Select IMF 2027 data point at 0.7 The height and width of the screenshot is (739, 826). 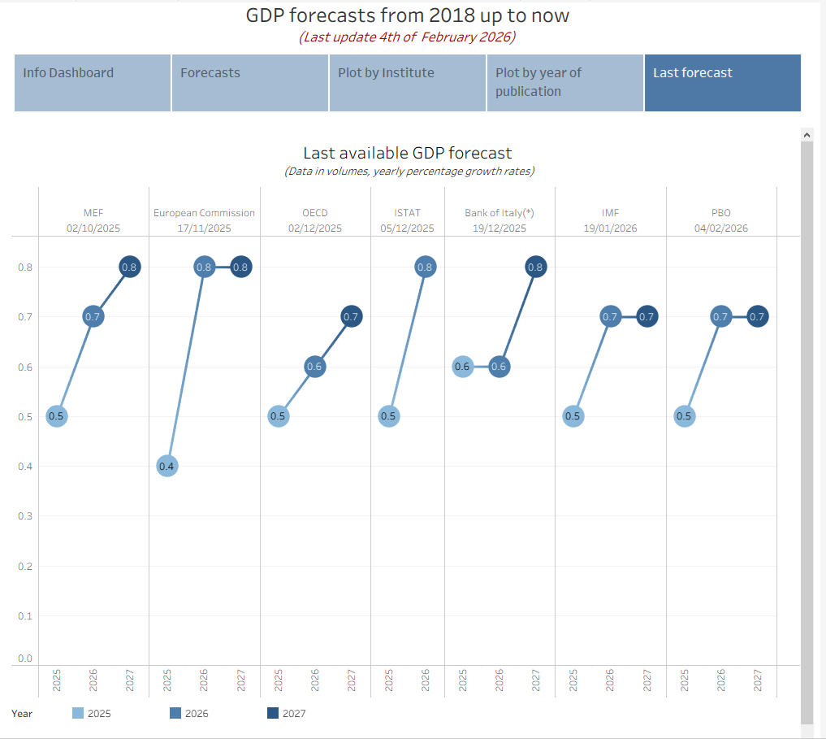point(647,317)
